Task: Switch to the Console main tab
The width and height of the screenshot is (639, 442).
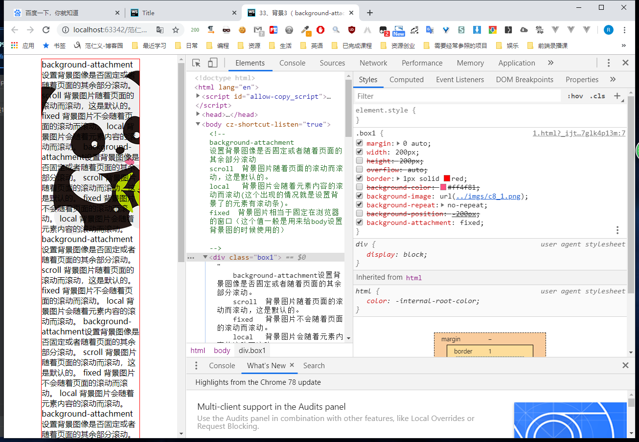Action: [293, 63]
